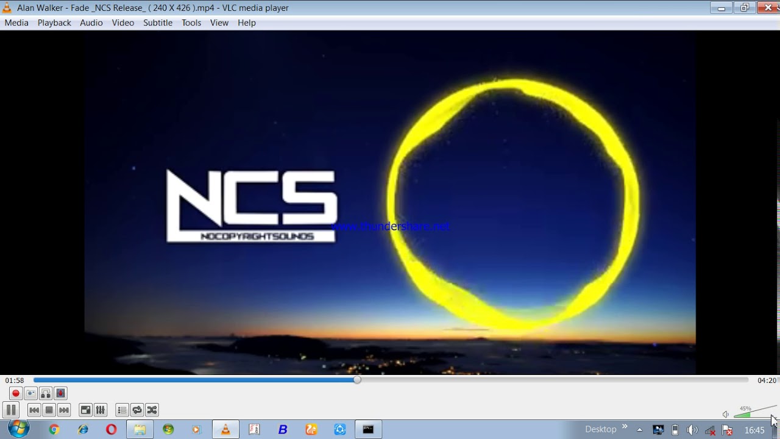The image size is (780, 439).
Task: Open Windows Media Player taskbar icon
Action: click(196, 430)
